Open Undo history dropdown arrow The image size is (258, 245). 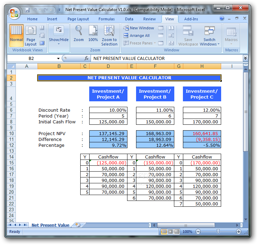point(40,10)
